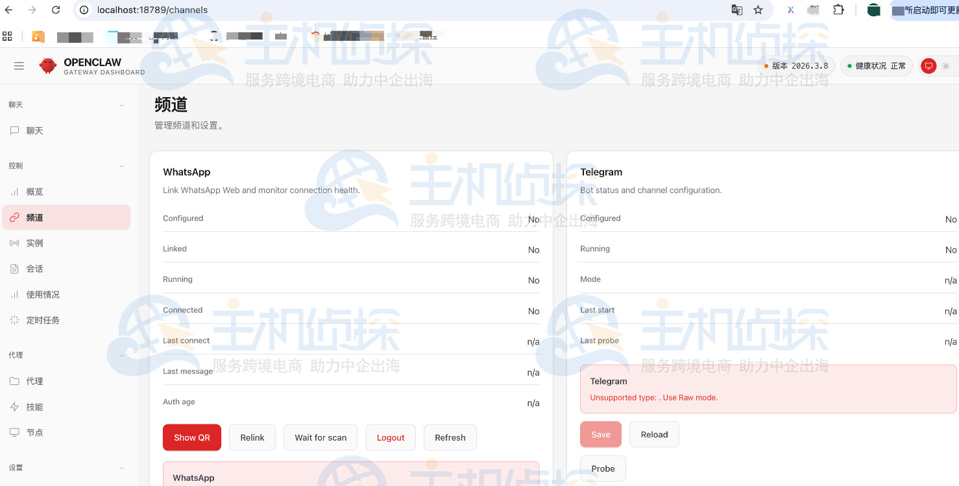The height and width of the screenshot is (486, 959).
Task: Save the Telegram configuration with Save button
Action: (601, 434)
